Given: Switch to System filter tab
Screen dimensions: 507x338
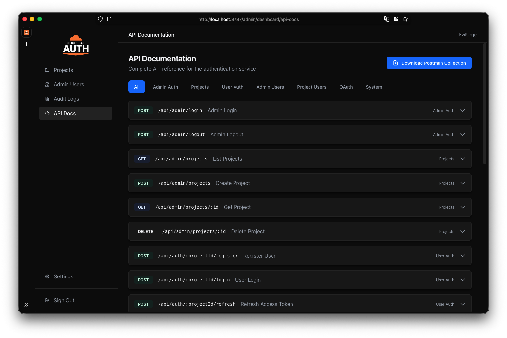Looking at the screenshot, I should coord(374,87).
